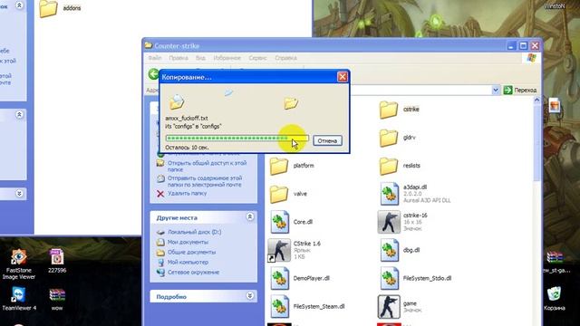Collapse the second task panel in back window

19,115
